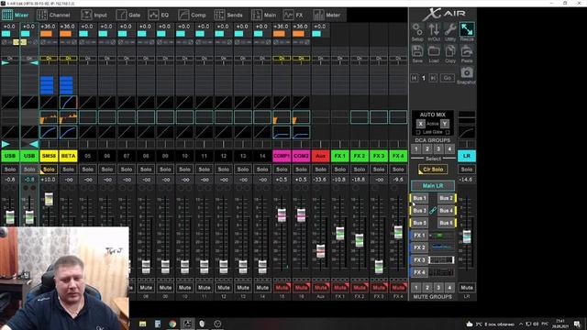587x330 pixels.
Task: Open File Explorer in the taskbar
Action: tap(143, 324)
